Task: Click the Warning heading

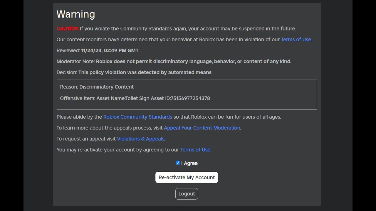Action: pos(75,14)
